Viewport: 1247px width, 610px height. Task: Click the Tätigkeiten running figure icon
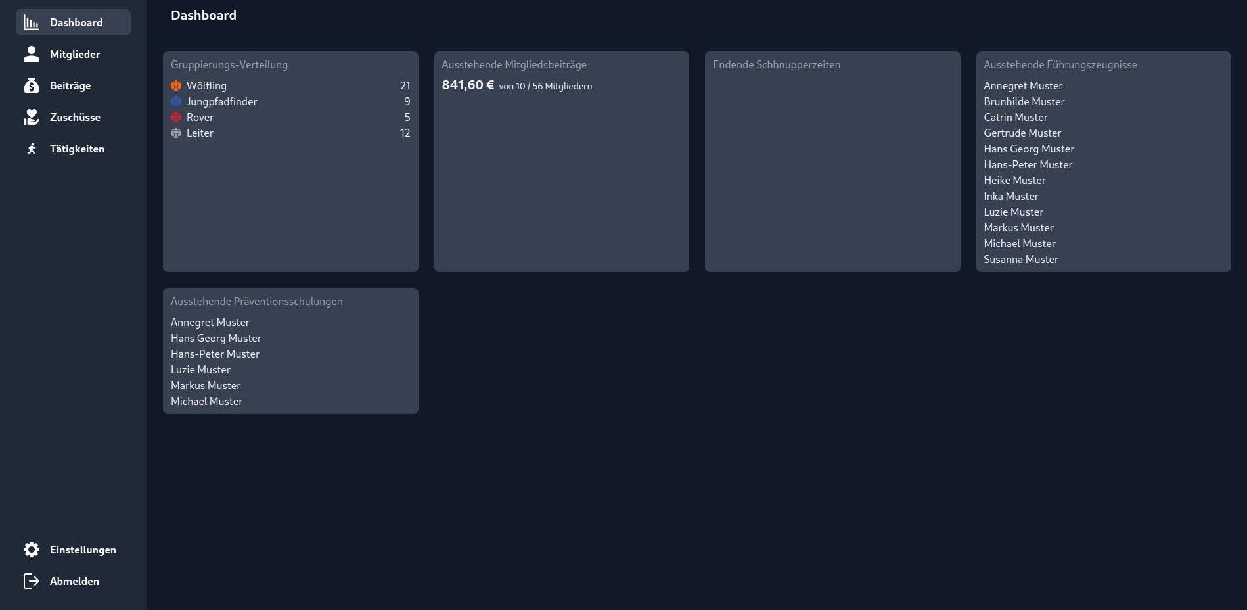tap(31, 149)
